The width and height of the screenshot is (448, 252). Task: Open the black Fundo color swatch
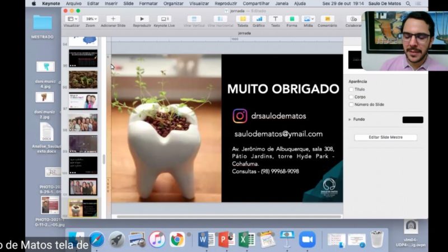(x=413, y=120)
